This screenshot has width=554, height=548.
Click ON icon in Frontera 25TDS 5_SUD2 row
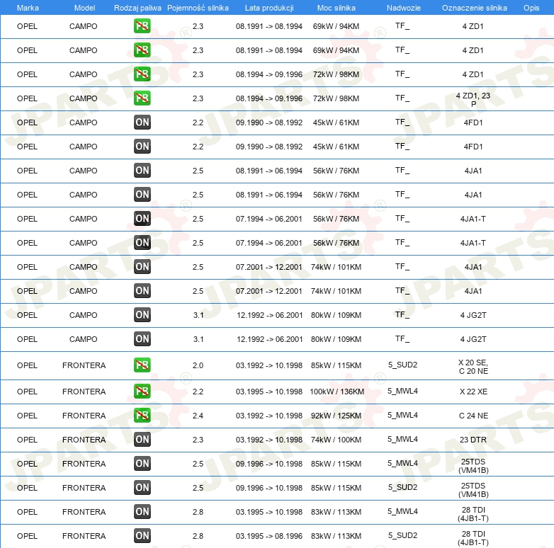click(142, 487)
